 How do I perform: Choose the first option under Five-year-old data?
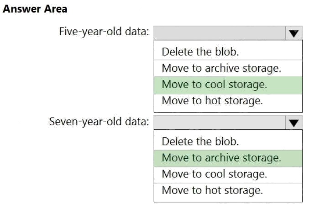(x=200, y=52)
